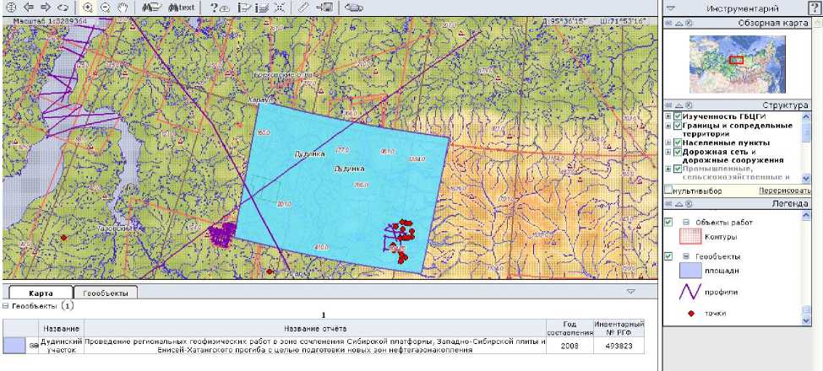Viewport: 823px width, 371px height.
Task: Switch to the Карта tab
Action: coord(41,293)
